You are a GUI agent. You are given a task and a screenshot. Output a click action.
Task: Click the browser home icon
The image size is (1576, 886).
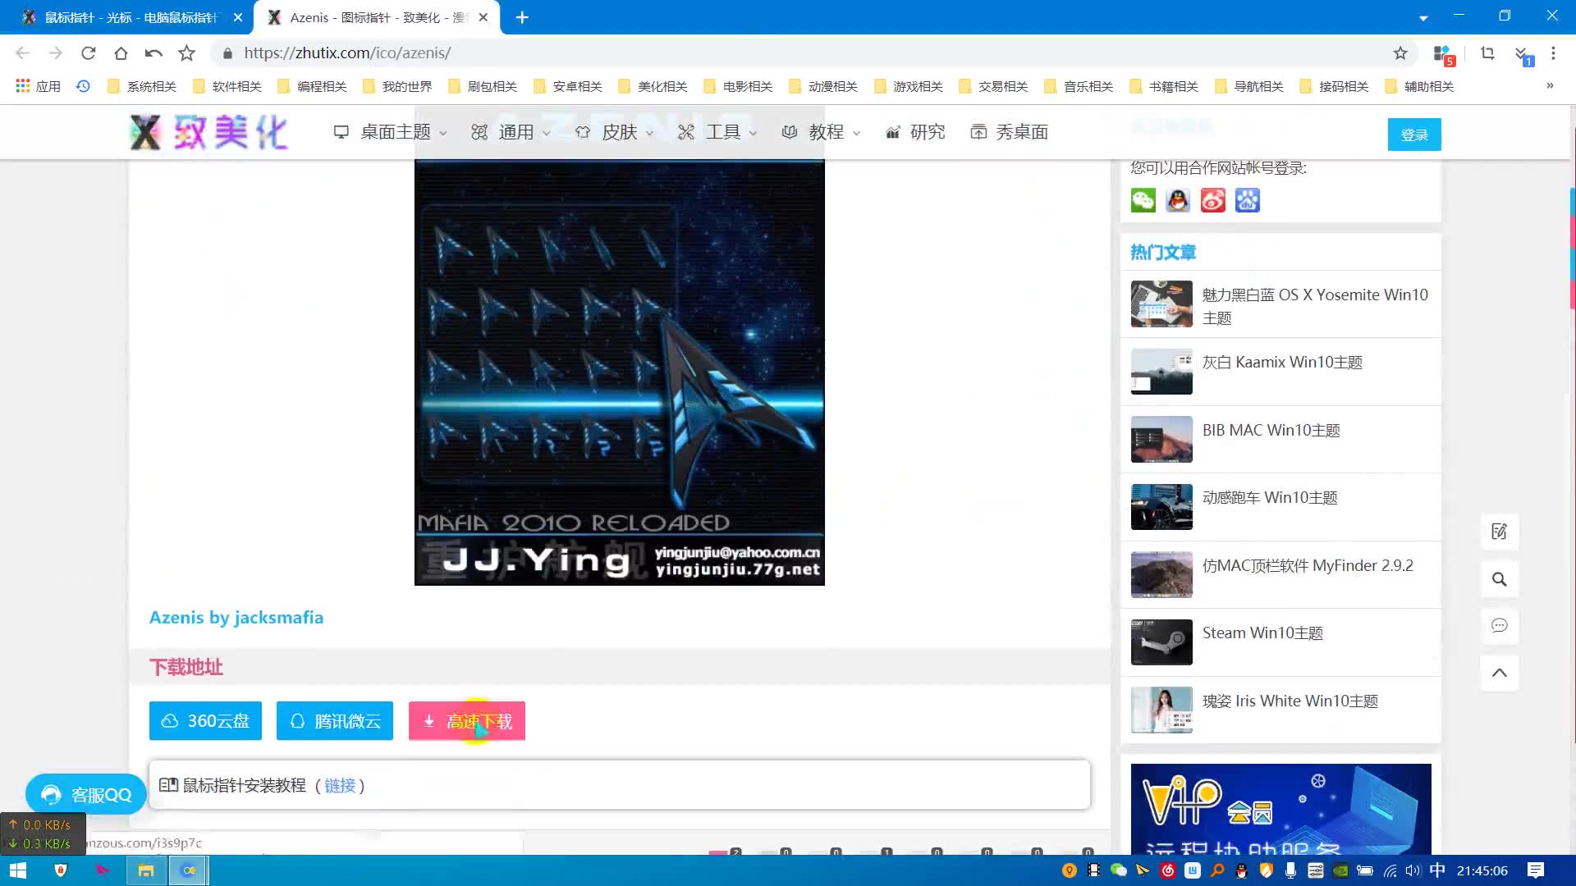(121, 53)
